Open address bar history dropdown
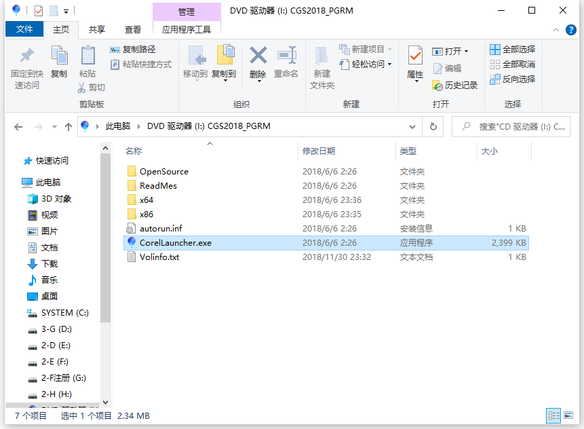This screenshot has height=429, width=584. tap(412, 127)
